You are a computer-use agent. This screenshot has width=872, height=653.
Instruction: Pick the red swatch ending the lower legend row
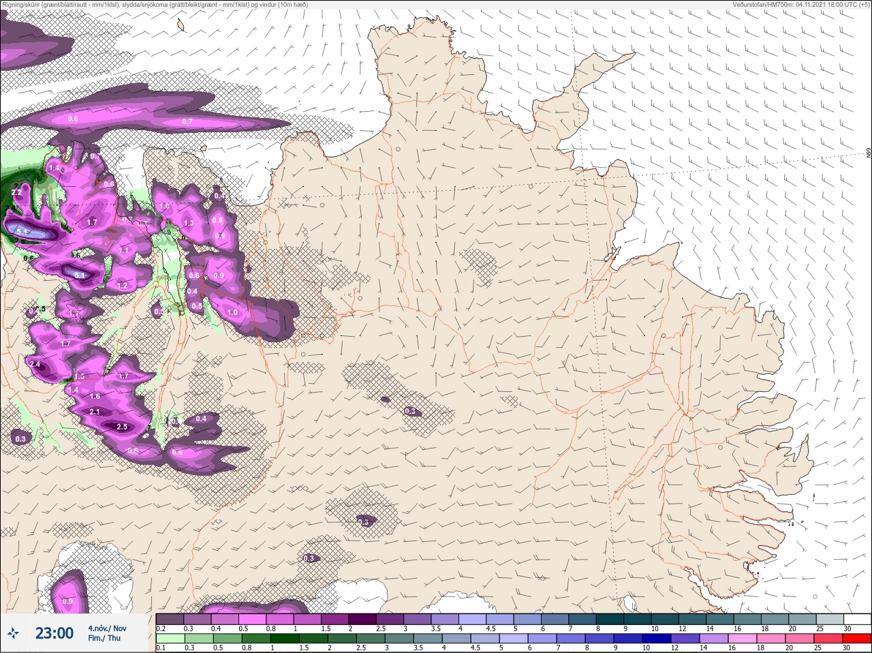tap(857, 639)
